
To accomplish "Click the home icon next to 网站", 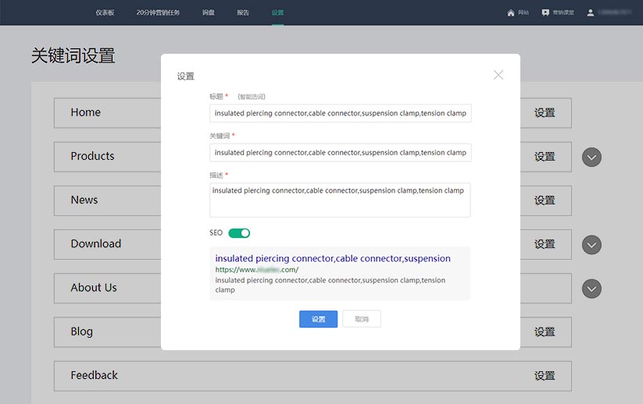I will pyautogui.click(x=511, y=12).
